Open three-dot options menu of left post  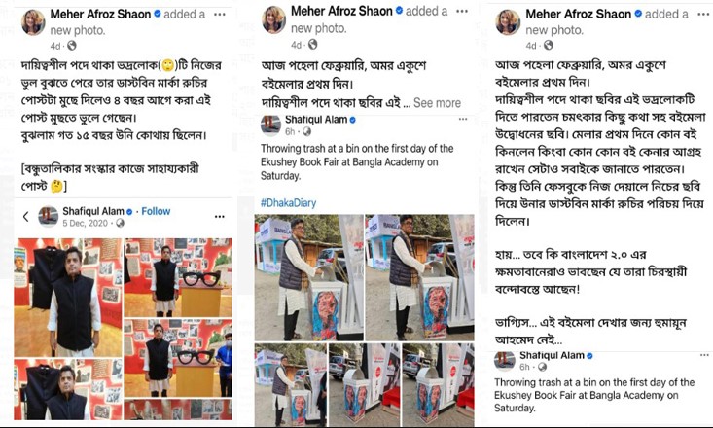coord(220,14)
